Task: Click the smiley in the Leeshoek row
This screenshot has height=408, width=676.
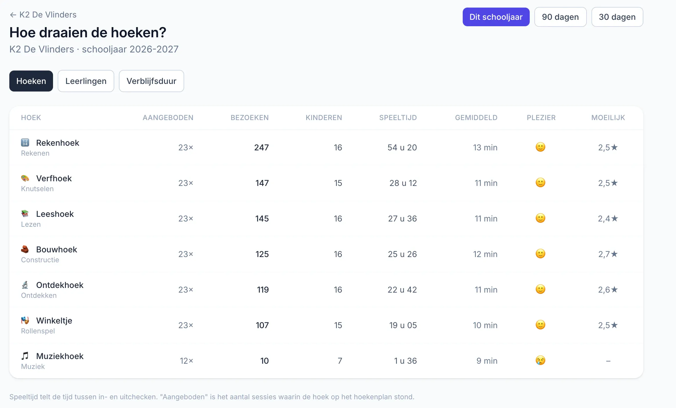Action: tap(541, 218)
